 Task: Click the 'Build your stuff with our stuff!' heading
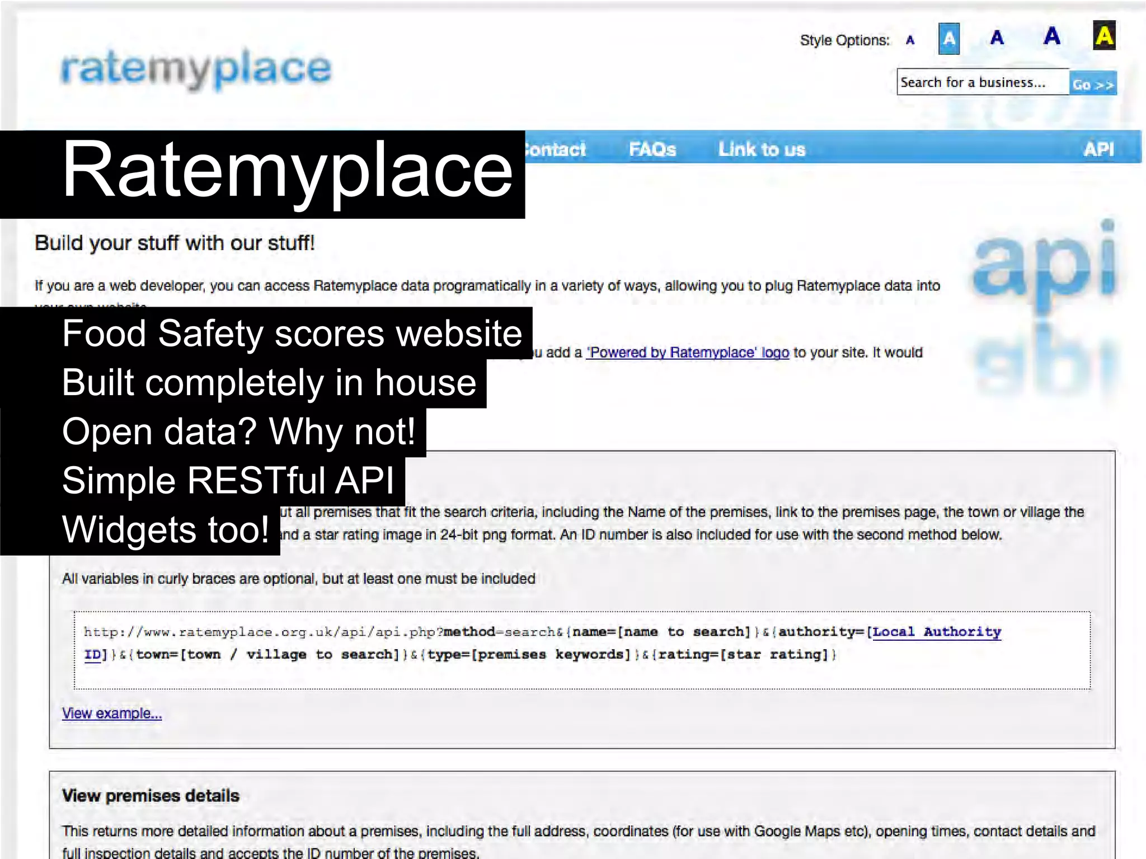[175, 243]
